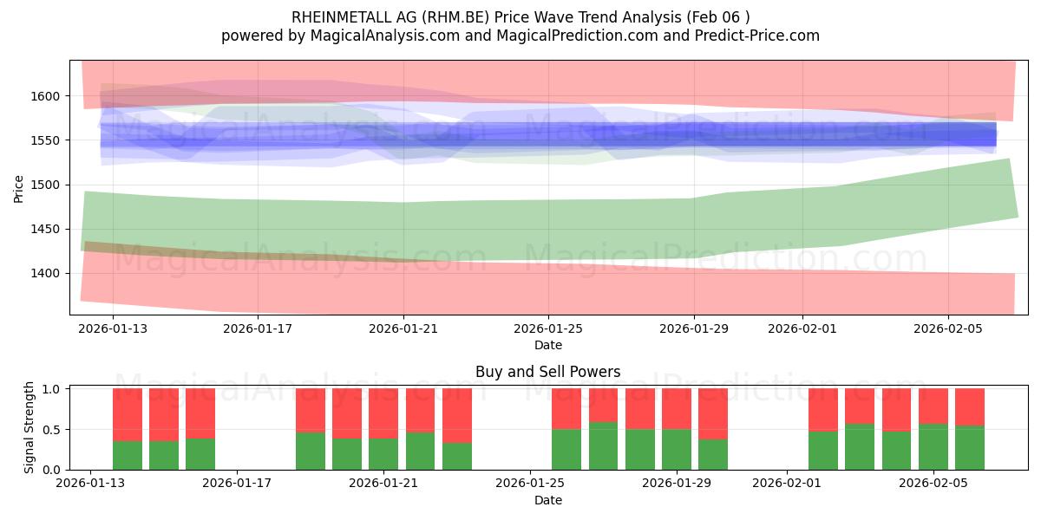Click the 'powered by MagicalAnalysis.com' subtitle line
This screenshot has width=1041, height=520.
coord(520,36)
